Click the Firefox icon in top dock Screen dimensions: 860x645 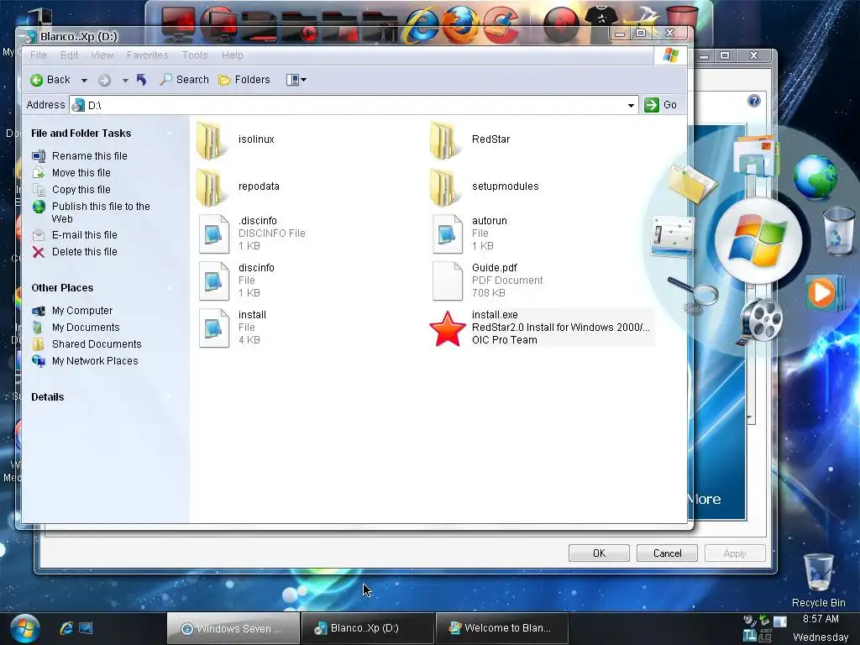coord(461,24)
